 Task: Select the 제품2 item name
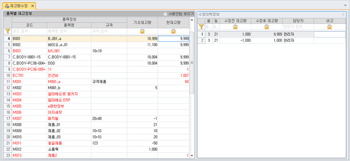pos(69,155)
